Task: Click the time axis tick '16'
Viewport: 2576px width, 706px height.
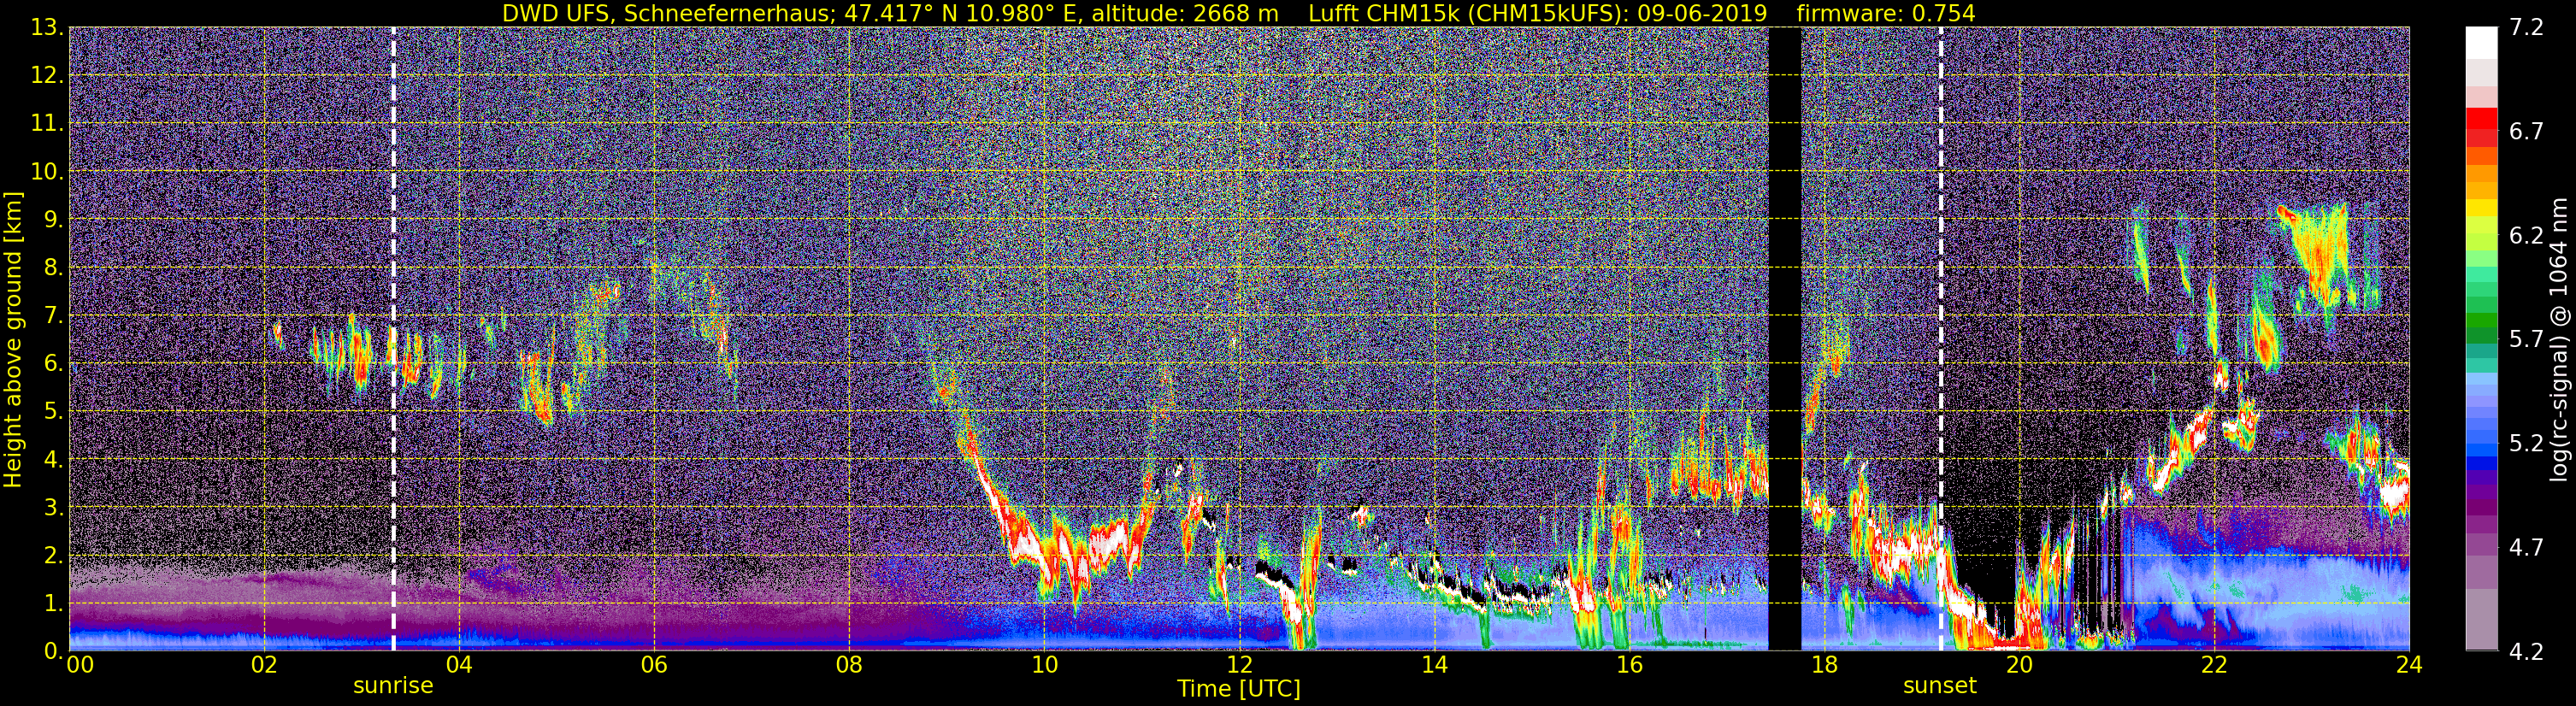Action: [x=1629, y=666]
